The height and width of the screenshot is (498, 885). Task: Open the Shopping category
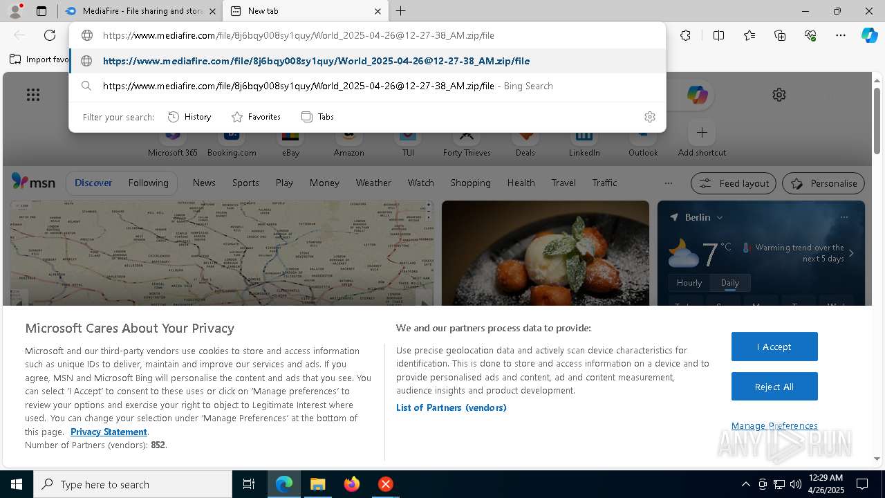click(470, 183)
